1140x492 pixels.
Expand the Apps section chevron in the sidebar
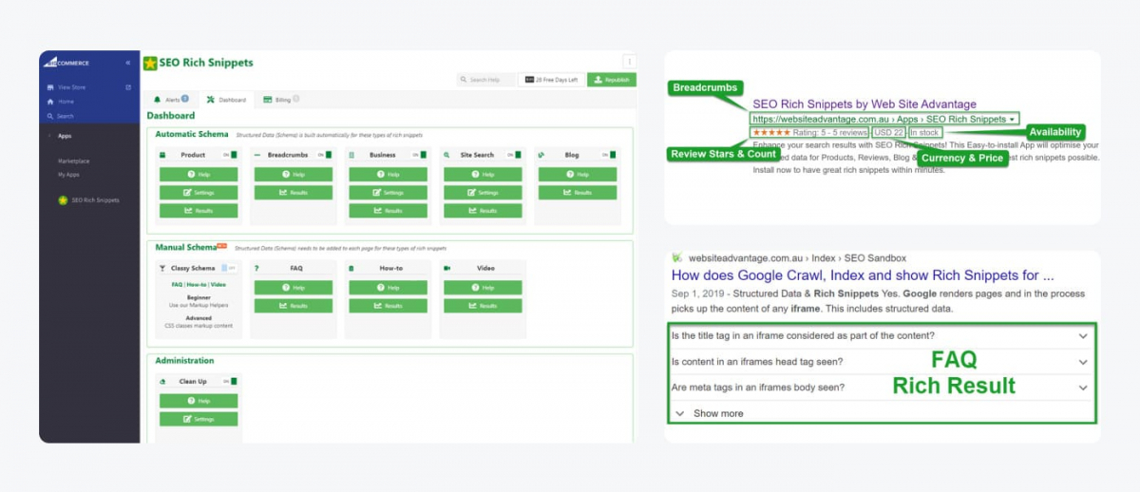(x=49, y=136)
